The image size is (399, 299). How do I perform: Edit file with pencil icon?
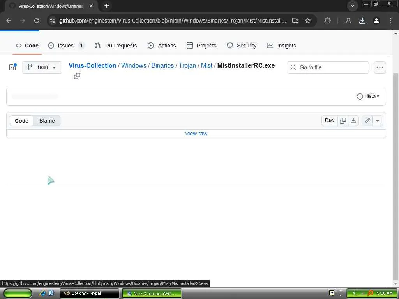pyautogui.click(x=367, y=121)
